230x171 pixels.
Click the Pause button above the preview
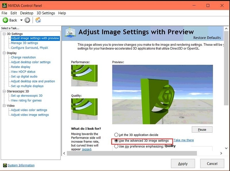click(202, 129)
